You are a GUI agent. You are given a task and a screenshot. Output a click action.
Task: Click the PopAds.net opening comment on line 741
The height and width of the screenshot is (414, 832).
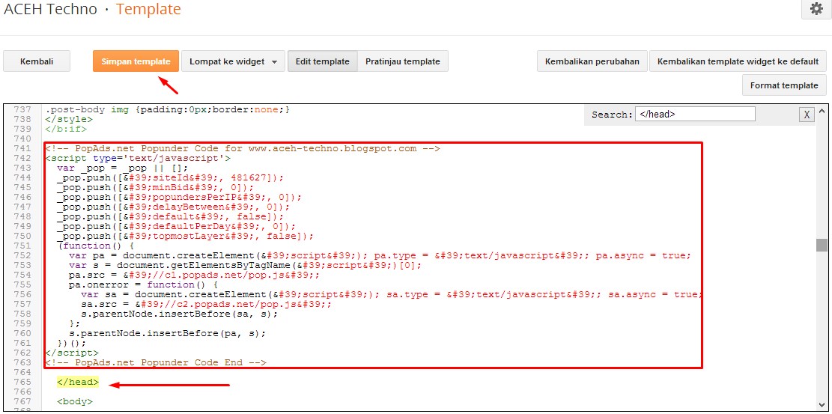coord(243,149)
